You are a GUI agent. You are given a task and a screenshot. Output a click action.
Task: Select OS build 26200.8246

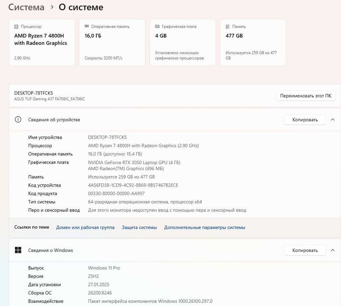[x=100, y=293]
